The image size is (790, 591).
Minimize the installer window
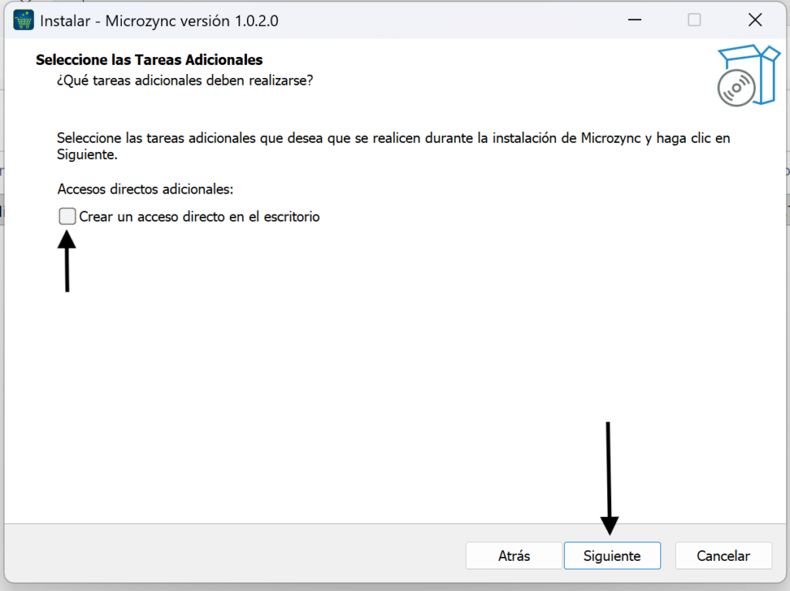(635, 20)
